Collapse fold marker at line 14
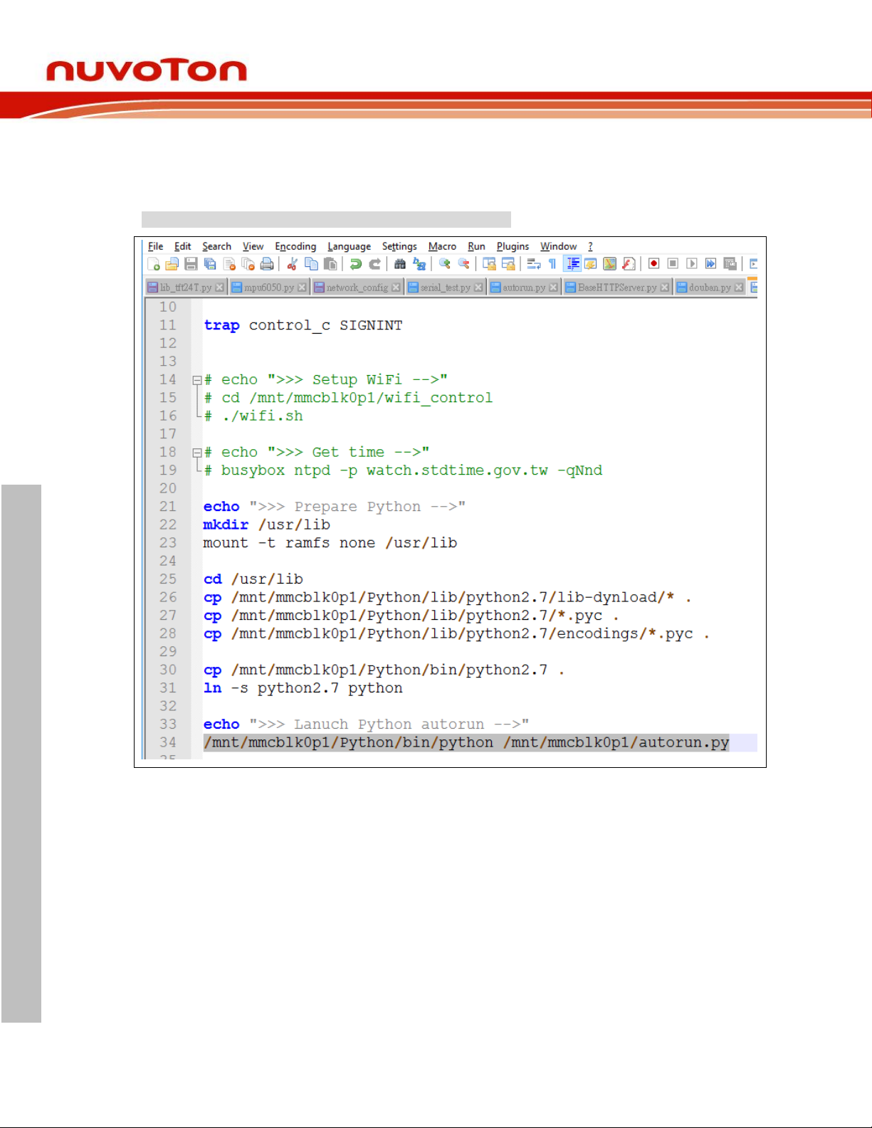The width and height of the screenshot is (872, 1128). [196, 380]
